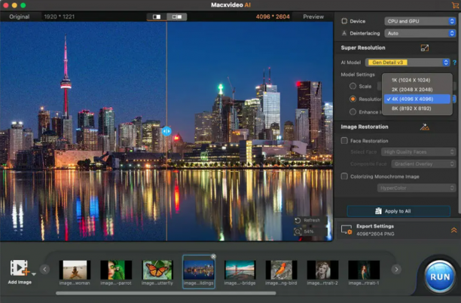
Task: Enable the Face Restoration checkbox
Action: (x=344, y=141)
